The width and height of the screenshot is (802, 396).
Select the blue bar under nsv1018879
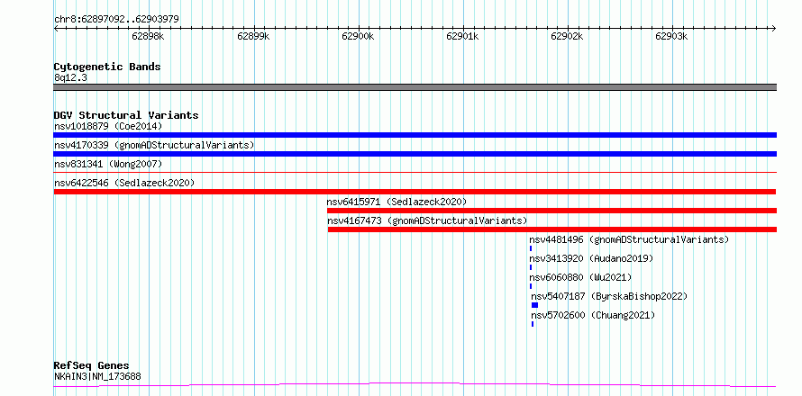pos(415,135)
